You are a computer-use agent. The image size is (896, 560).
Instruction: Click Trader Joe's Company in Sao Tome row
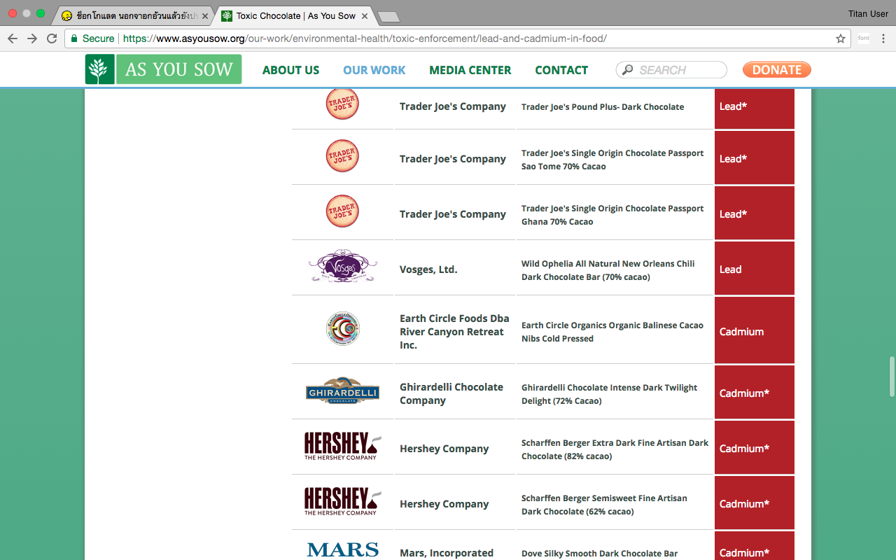[x=452, y=159]
